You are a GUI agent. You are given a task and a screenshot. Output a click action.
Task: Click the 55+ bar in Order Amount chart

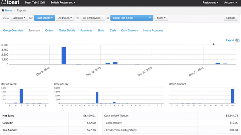(232, 96)
